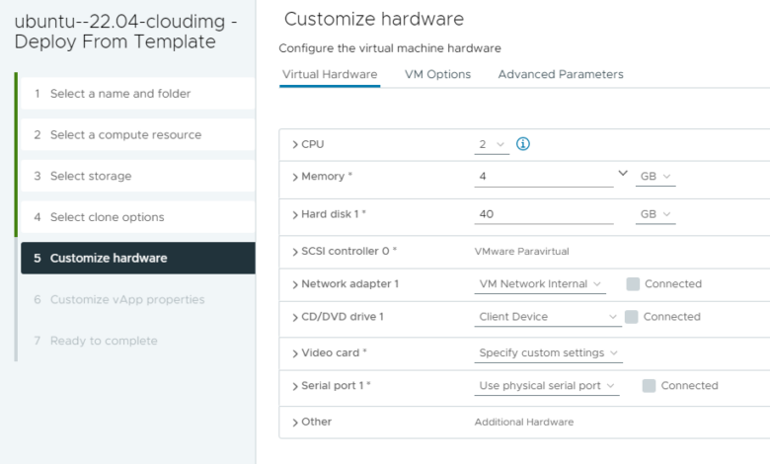Image resolution: width=770 pixels, height=464 pixels.
Task: Toggle CD/DVD drive 1 Connected checkbox
Action: point(632,317)
